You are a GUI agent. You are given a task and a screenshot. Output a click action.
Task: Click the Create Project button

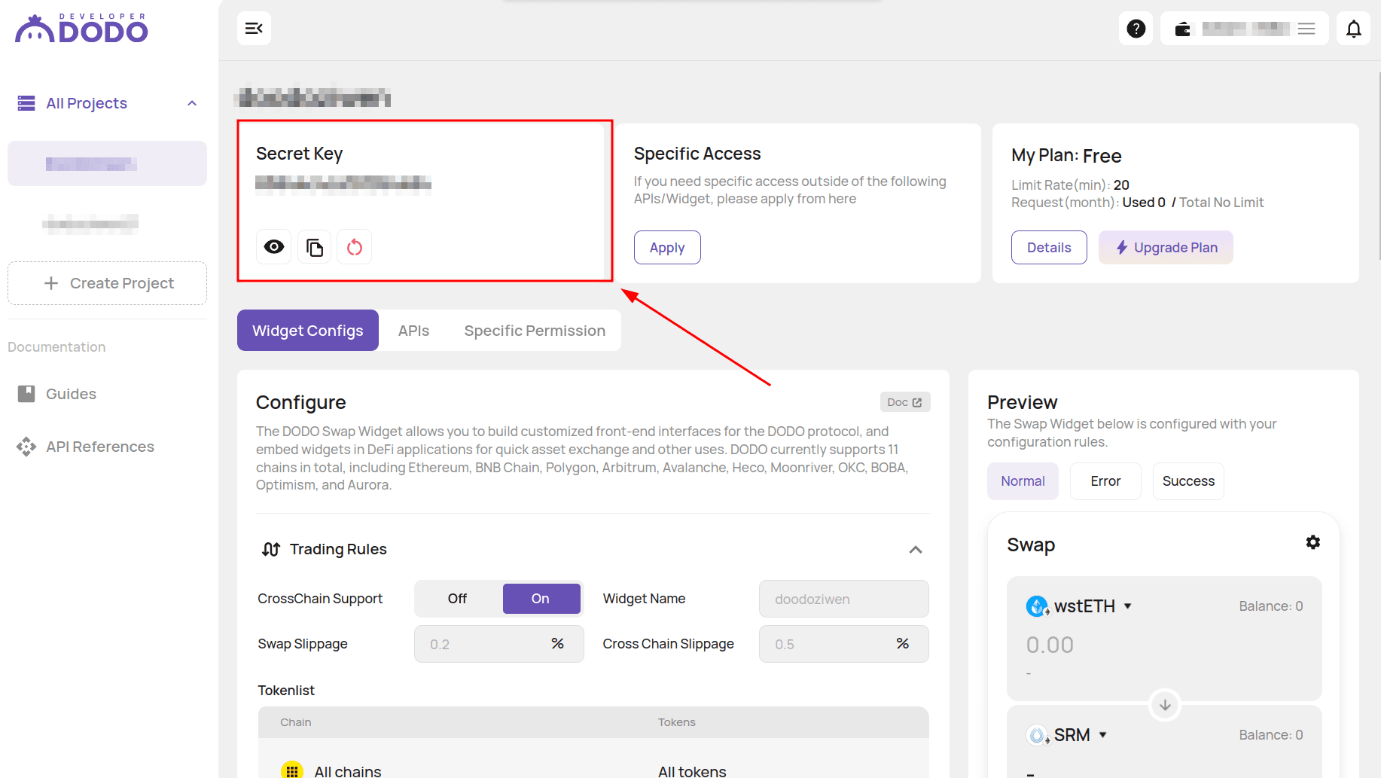[107, 283]
